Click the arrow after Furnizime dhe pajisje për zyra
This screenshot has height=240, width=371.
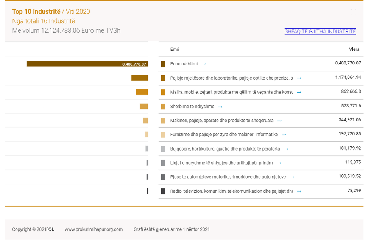coord(284,135)
